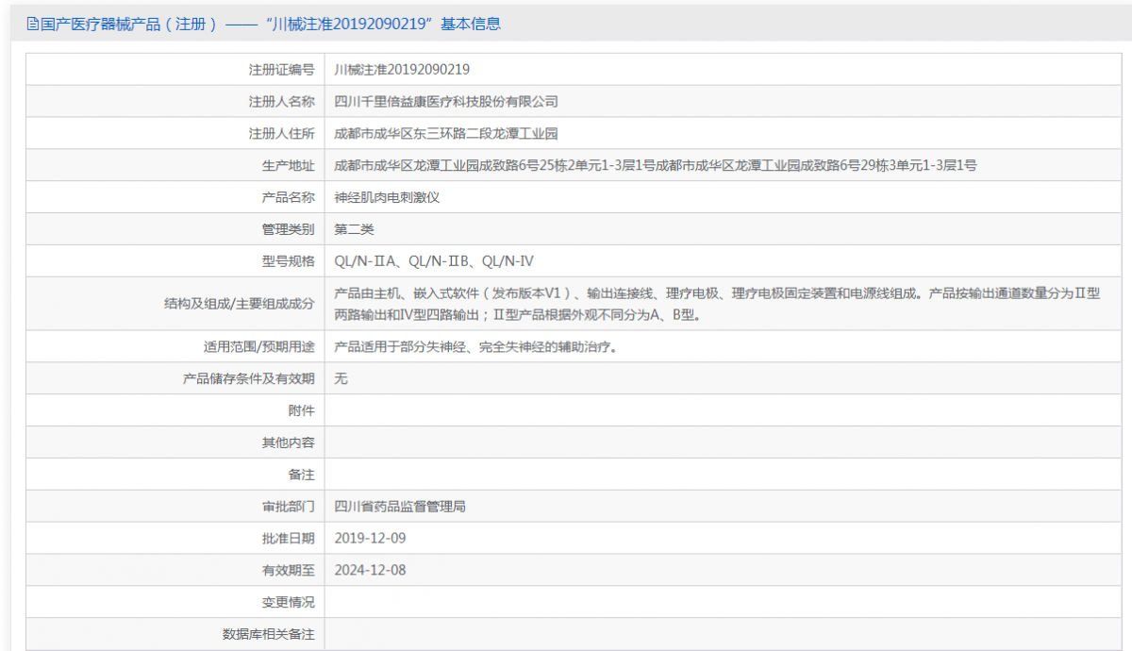Screen dimensions: 1132x651
Task: Click approval date 2019-12-09
Action: pos(371,539)
